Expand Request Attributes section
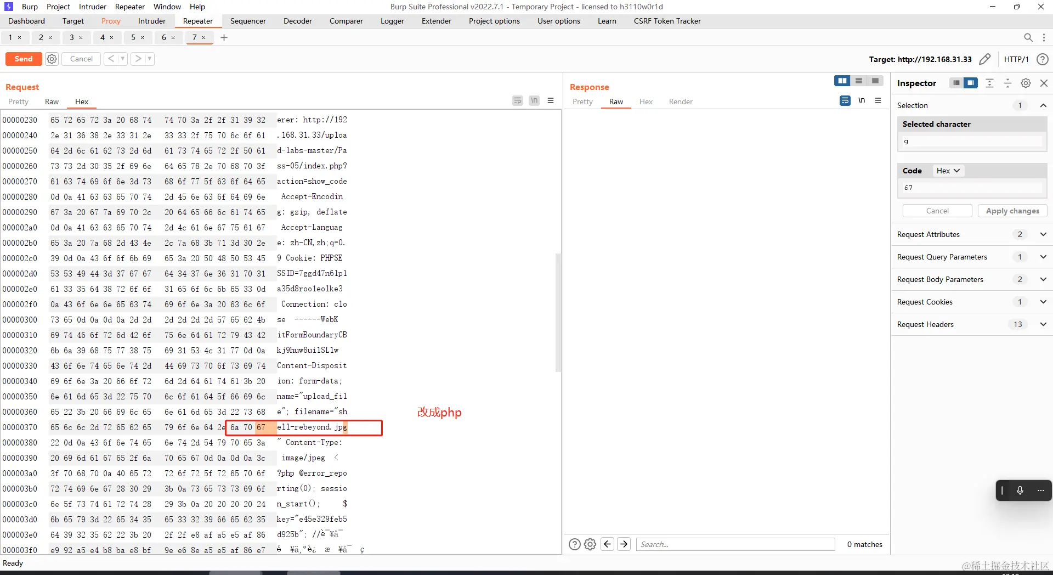 [1043, 234]
